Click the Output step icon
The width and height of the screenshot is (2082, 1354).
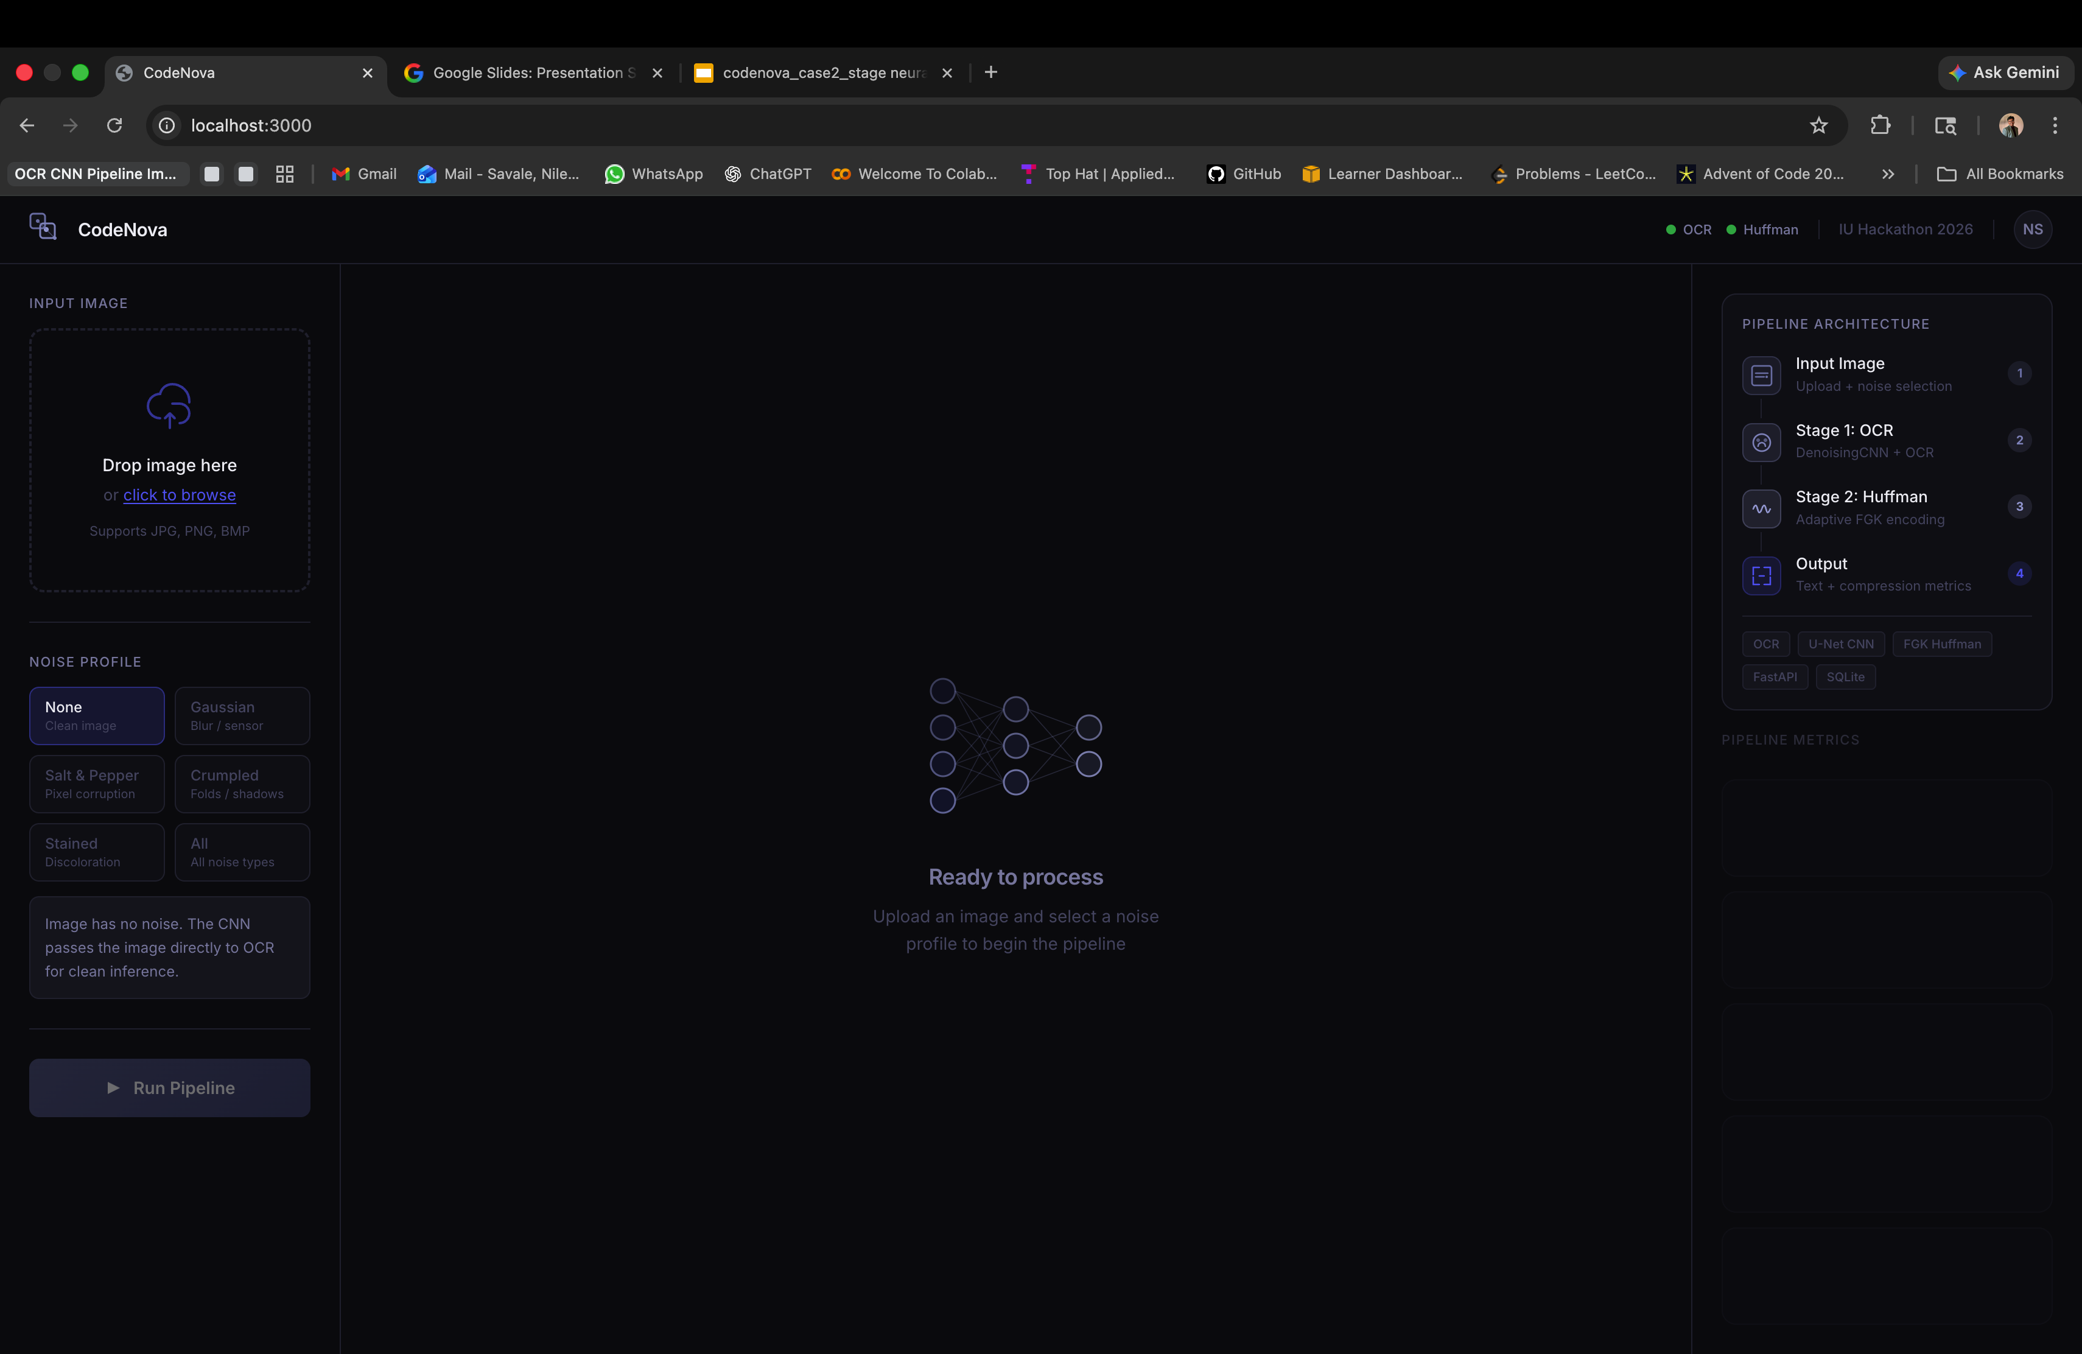pyautogui.click(x=1761, y=575)
